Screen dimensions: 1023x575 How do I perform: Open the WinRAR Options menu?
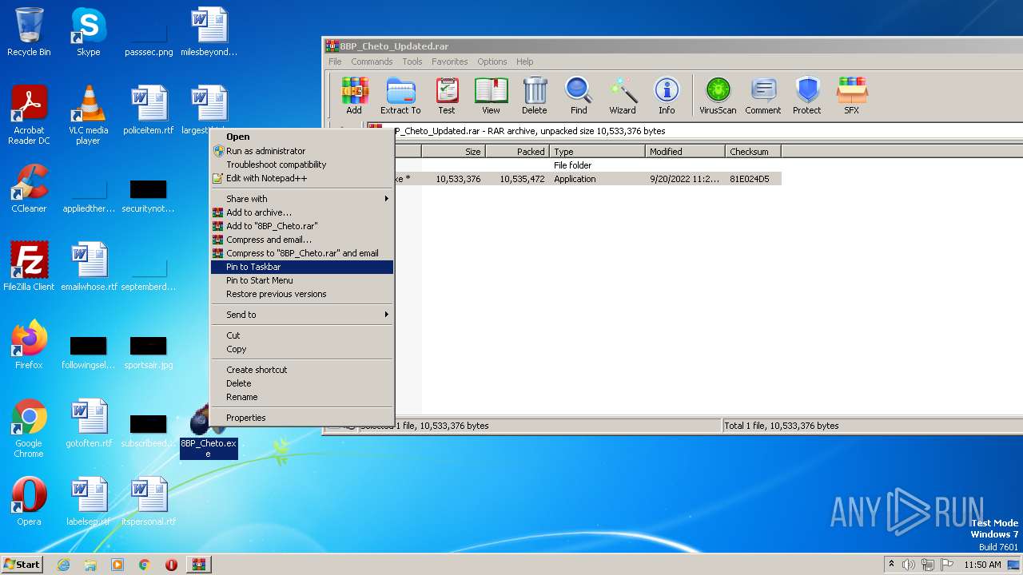492,61
